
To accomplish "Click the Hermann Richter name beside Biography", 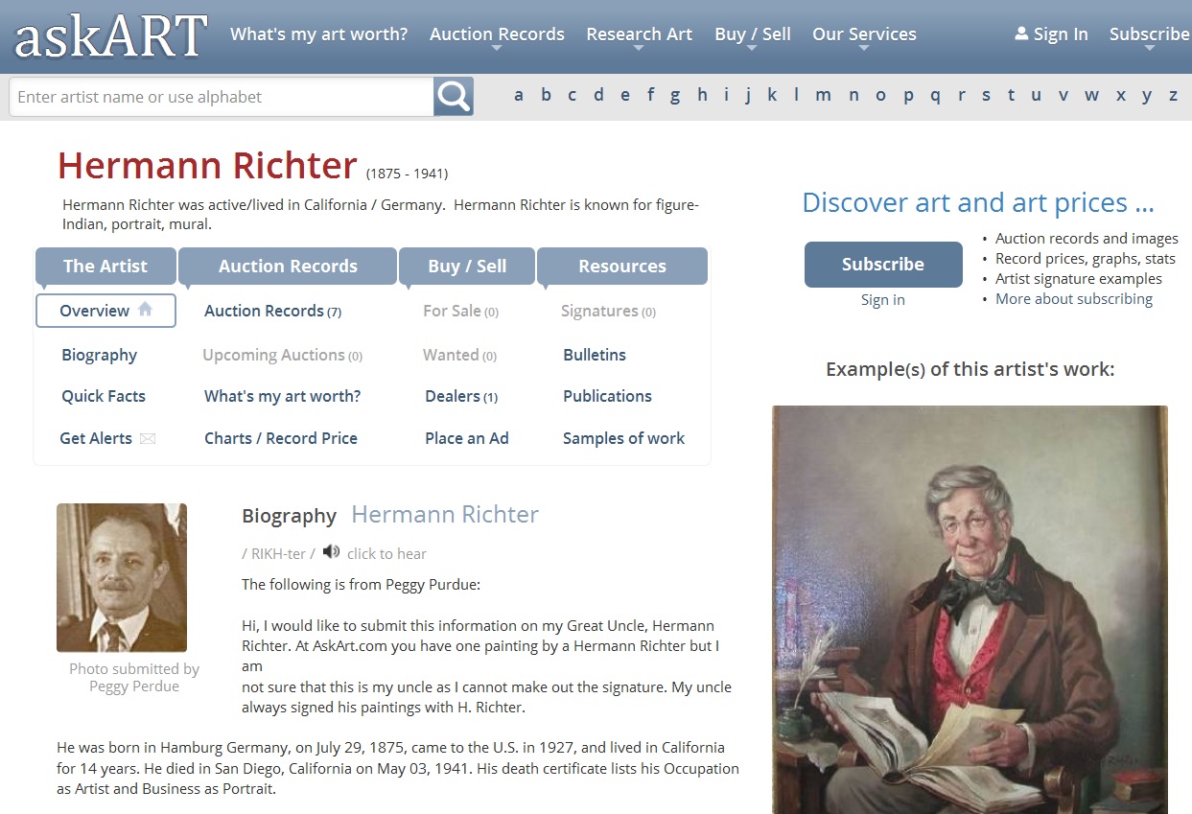I will [445, 514].
